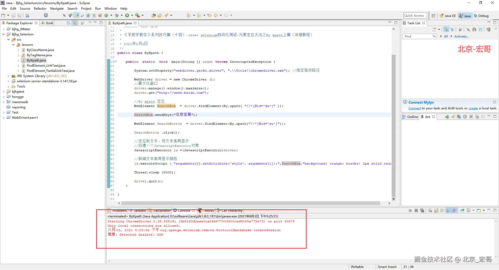499x270 pixels.
Task: Toggle Block Selection Mode button
Action: point(88,16)
